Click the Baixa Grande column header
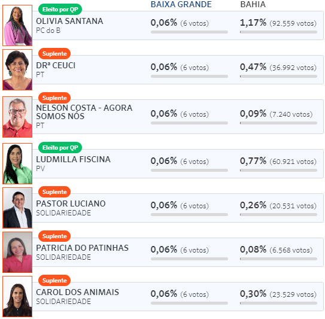This screenshot has height=319, width=325. pos(181,4)
